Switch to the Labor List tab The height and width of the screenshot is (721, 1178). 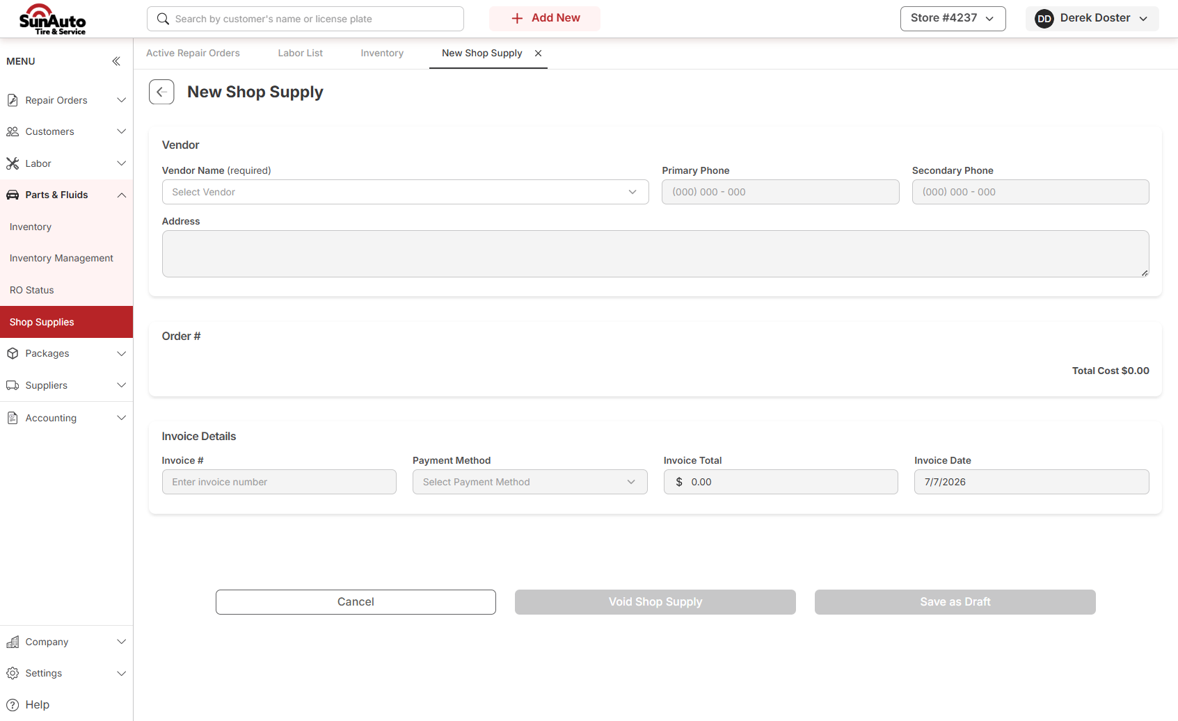301,53
